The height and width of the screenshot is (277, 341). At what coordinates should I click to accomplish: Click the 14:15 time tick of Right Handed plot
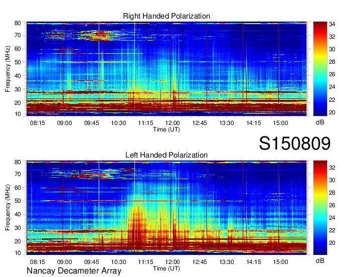[x=254, y=123]
